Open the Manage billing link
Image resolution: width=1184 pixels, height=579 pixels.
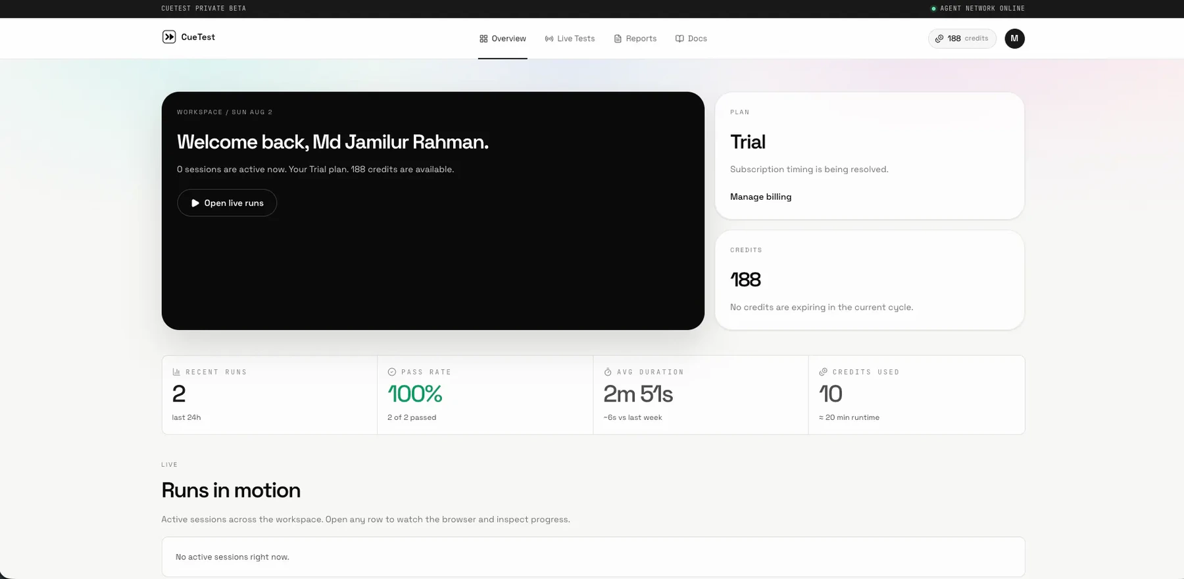coord(760,197)
